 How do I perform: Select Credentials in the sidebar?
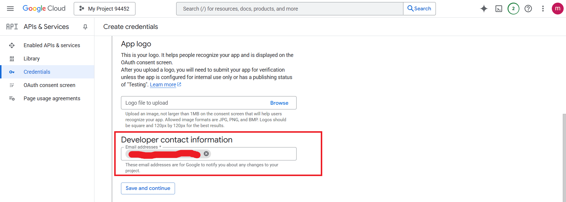37,72
